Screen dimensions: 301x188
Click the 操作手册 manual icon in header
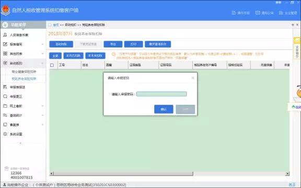click(234, 13)
